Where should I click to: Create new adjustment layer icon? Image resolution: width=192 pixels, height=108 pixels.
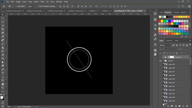click(x=176, y=106)
